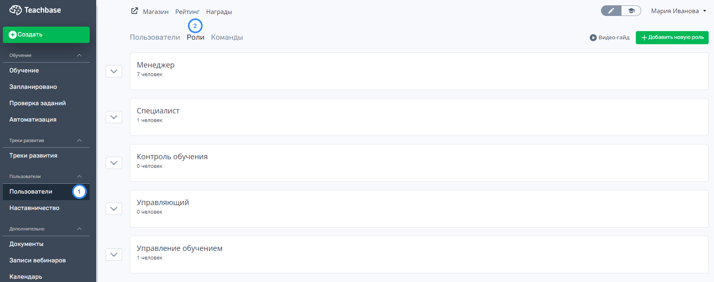This screenshot has height=282, width=714.
Task: Switch to the Команды tab
Action: 227,37
